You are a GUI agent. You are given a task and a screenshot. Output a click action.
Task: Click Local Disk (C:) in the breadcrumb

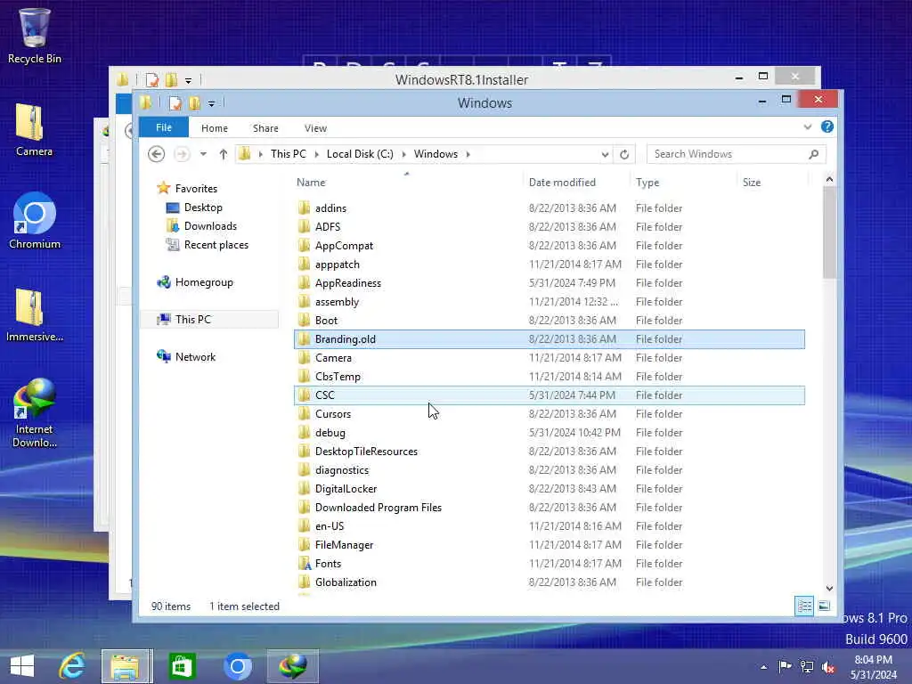click(x=360, y=154)
